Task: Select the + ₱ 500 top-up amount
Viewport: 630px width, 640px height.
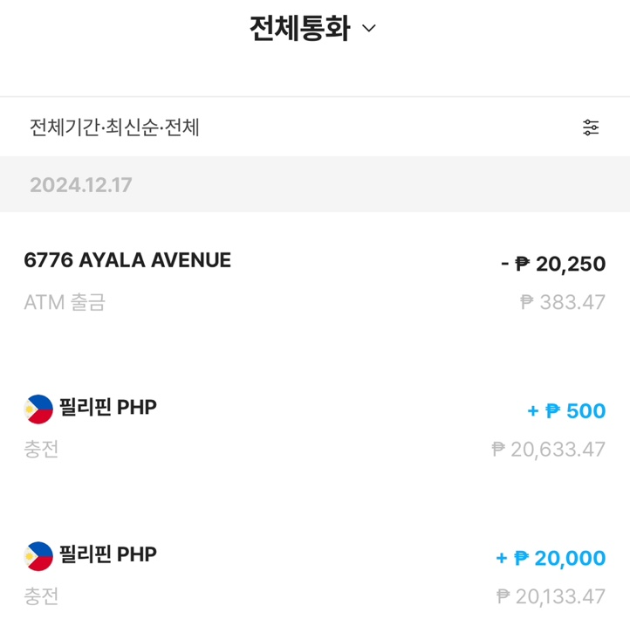Action: 565,411
